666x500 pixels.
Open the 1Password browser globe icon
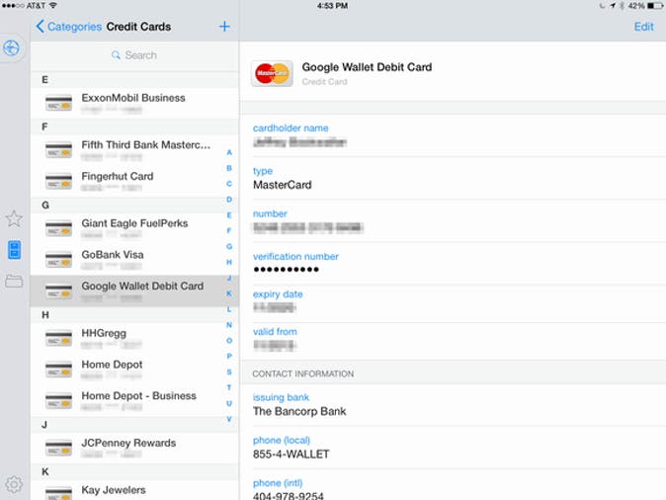tap(12, 47)
